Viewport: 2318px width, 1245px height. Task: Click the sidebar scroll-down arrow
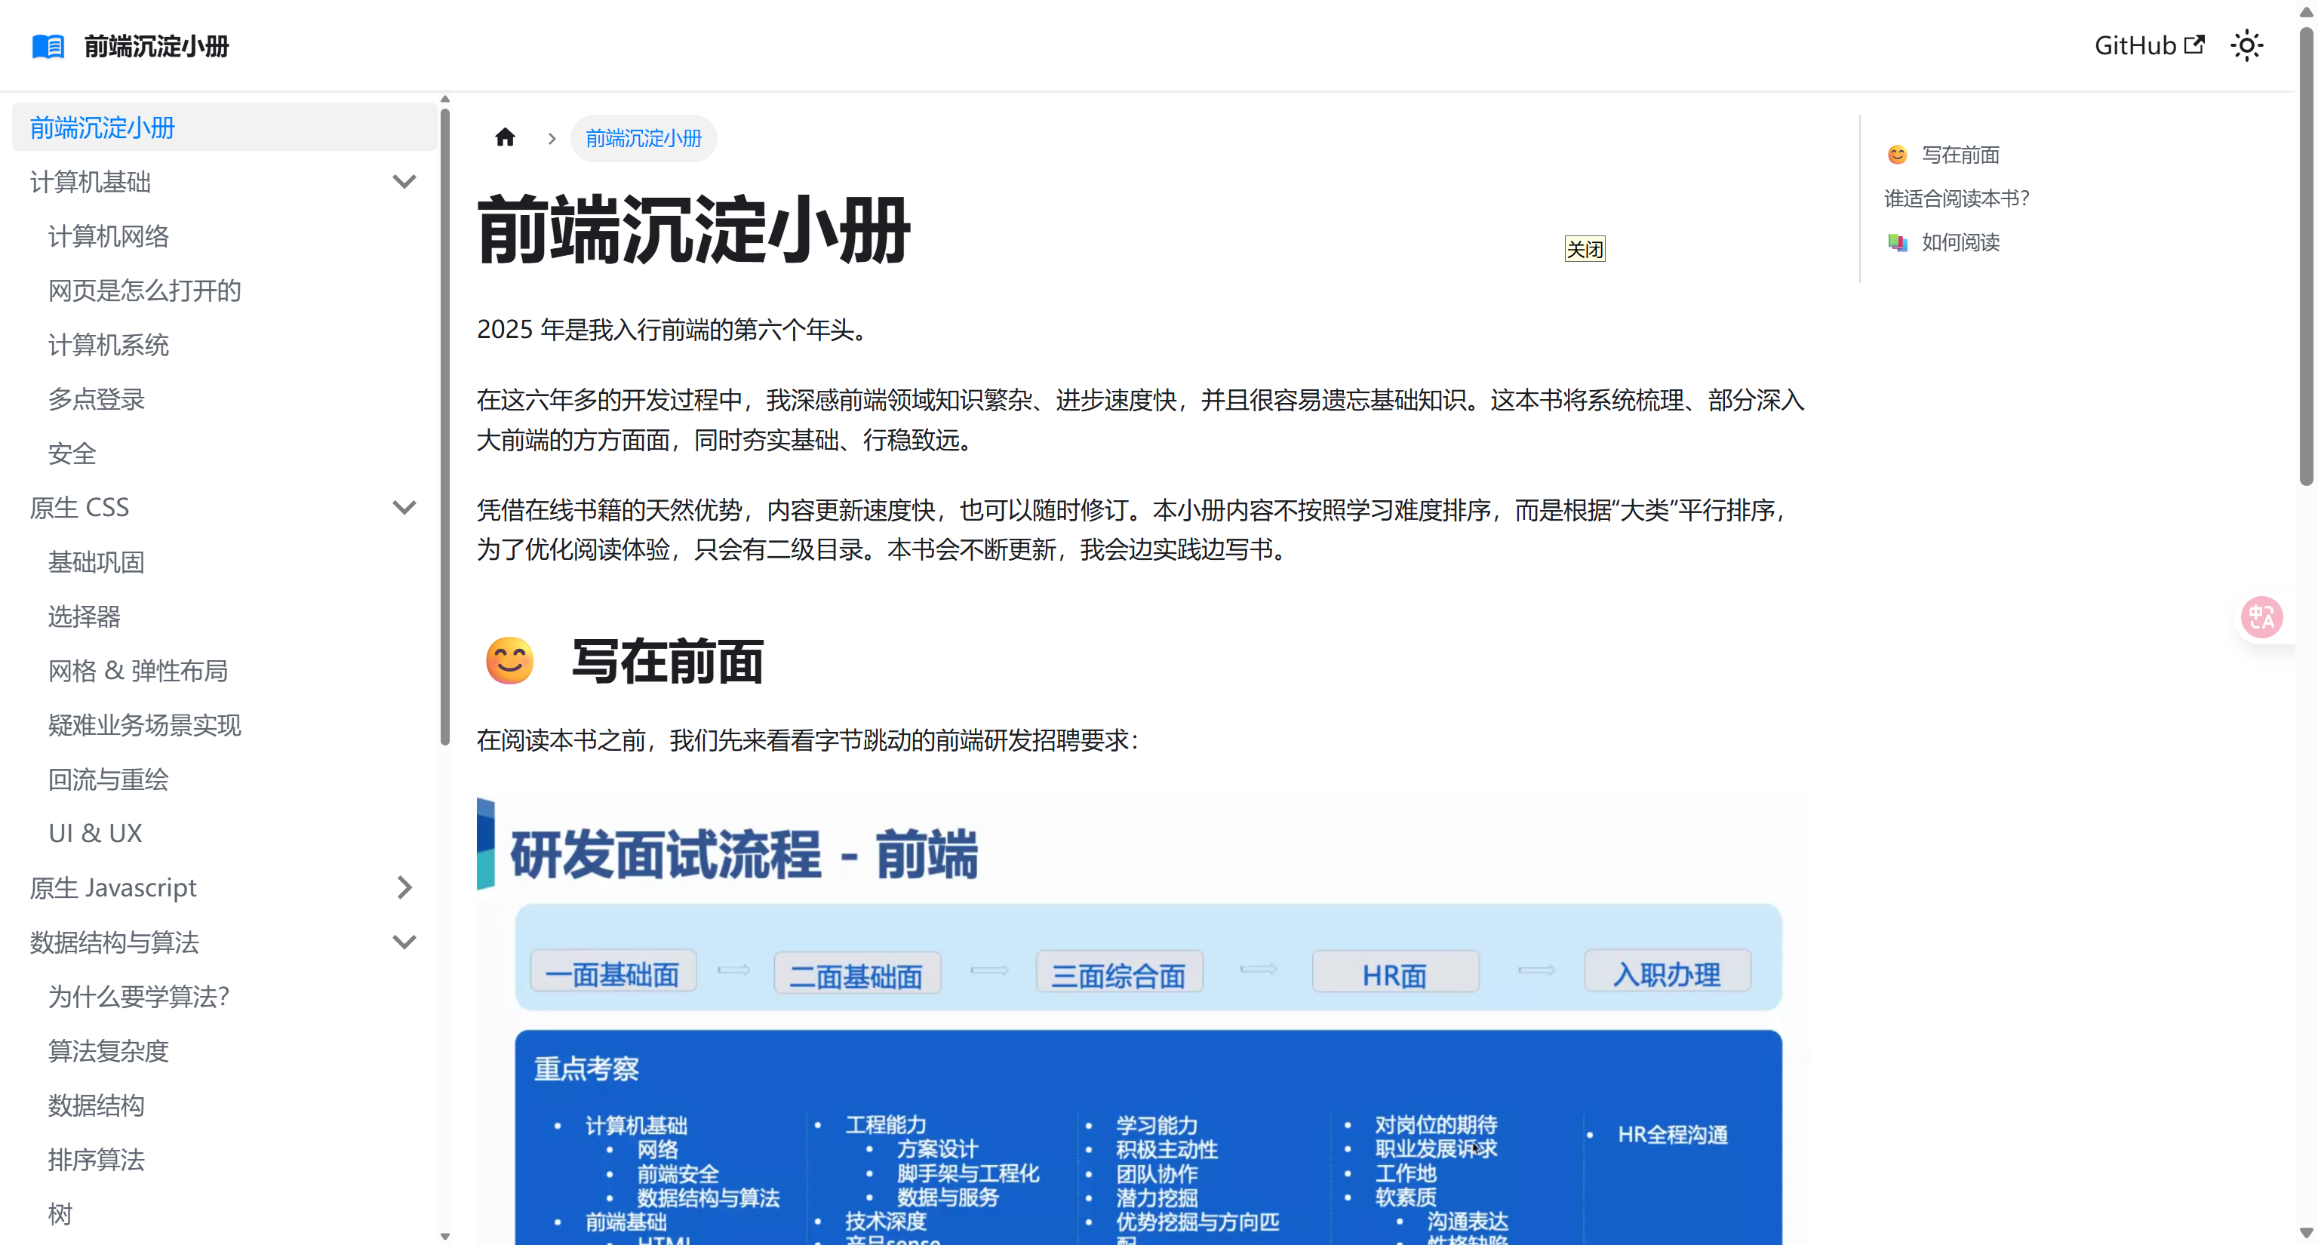(444, 1236)
